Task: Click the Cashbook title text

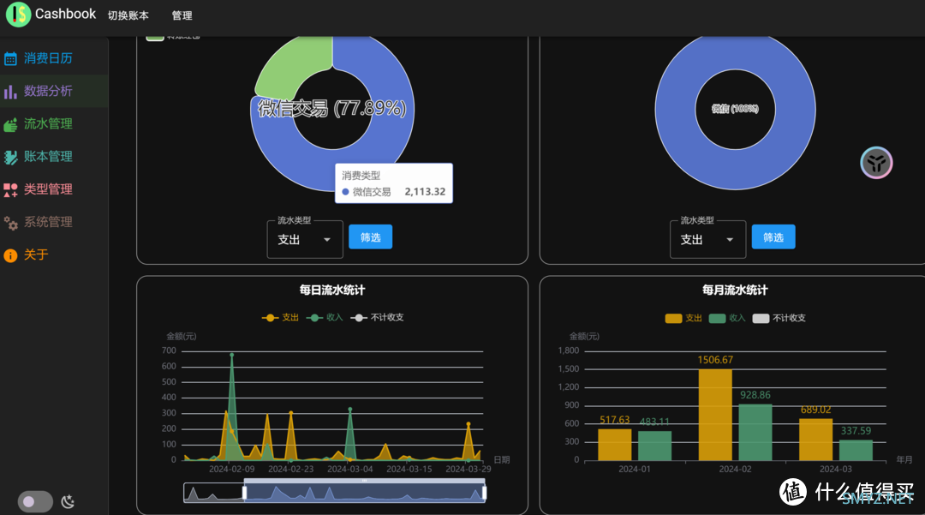Action: (65, 14)
